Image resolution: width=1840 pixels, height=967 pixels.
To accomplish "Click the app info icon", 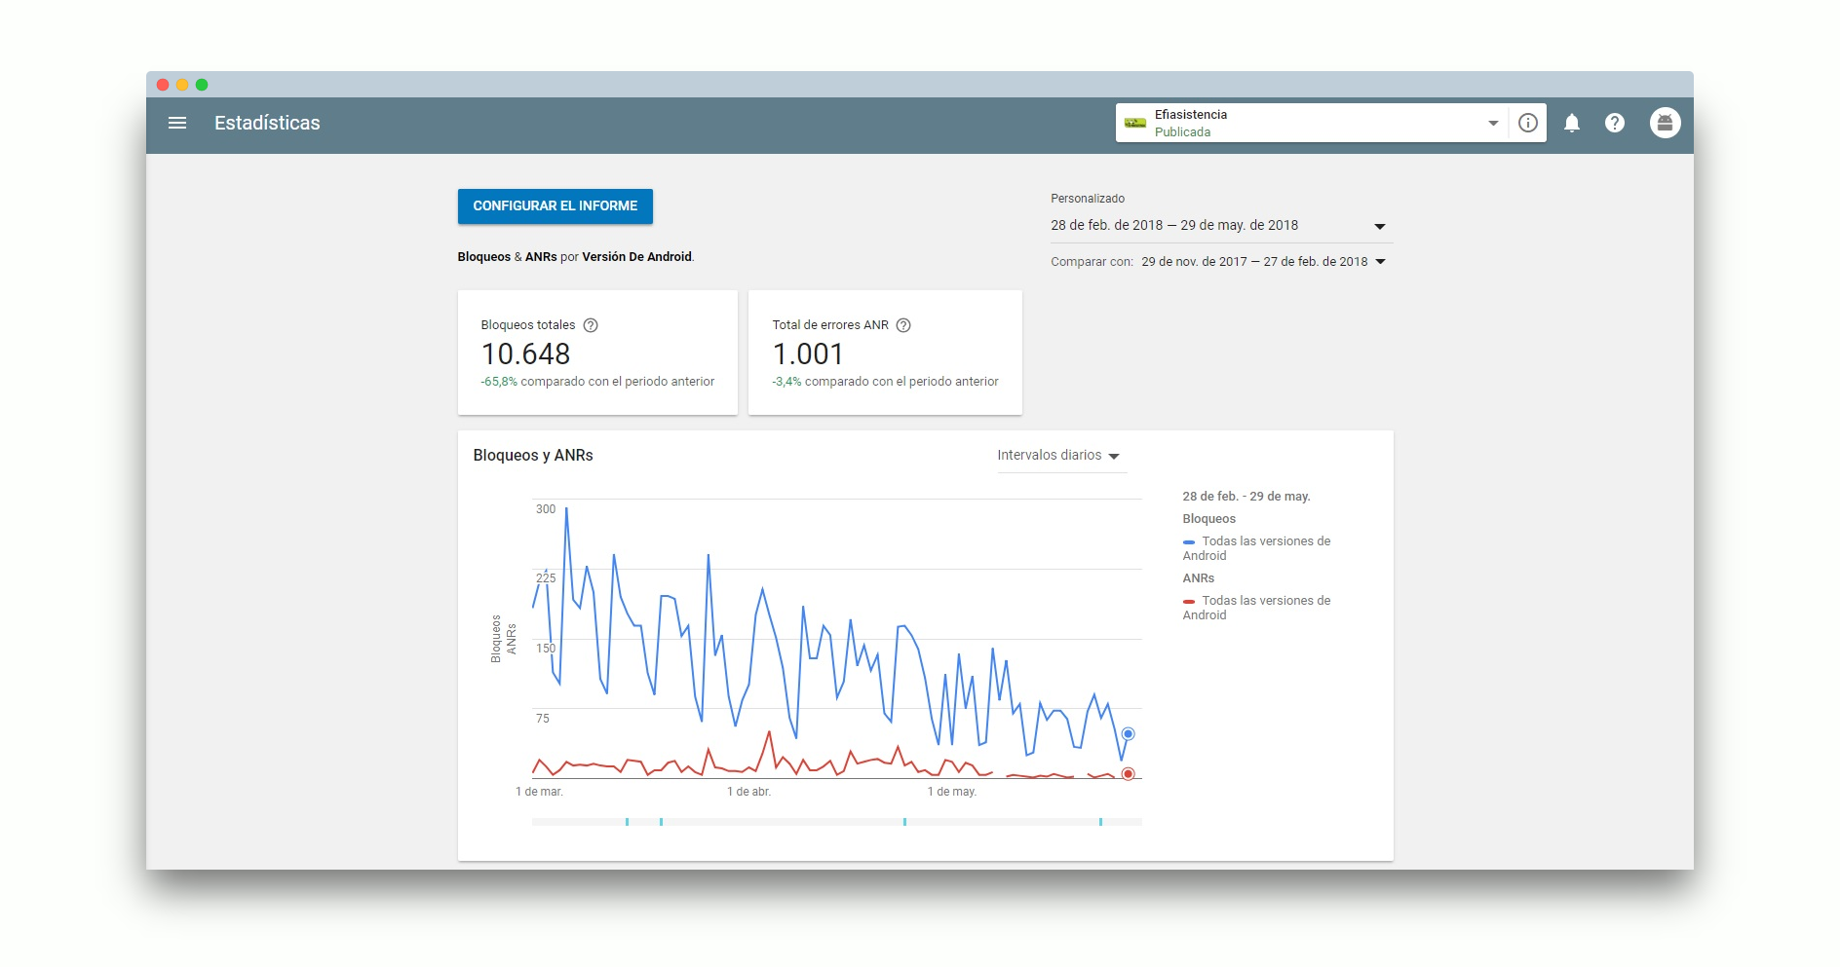I will click(1527, 123).
